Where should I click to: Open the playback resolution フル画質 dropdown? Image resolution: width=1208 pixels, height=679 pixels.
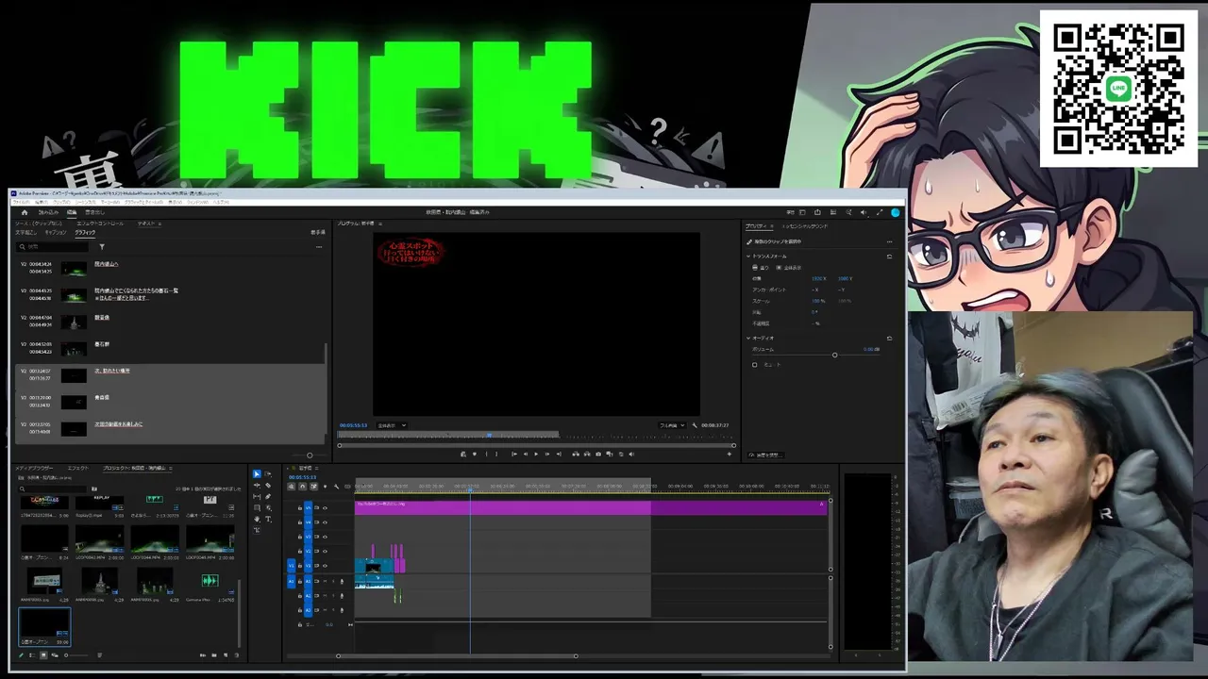coord(672,425)
